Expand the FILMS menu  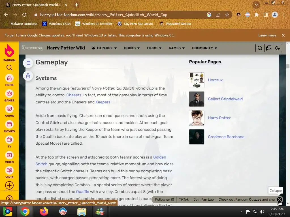click(x=154, y=48)
